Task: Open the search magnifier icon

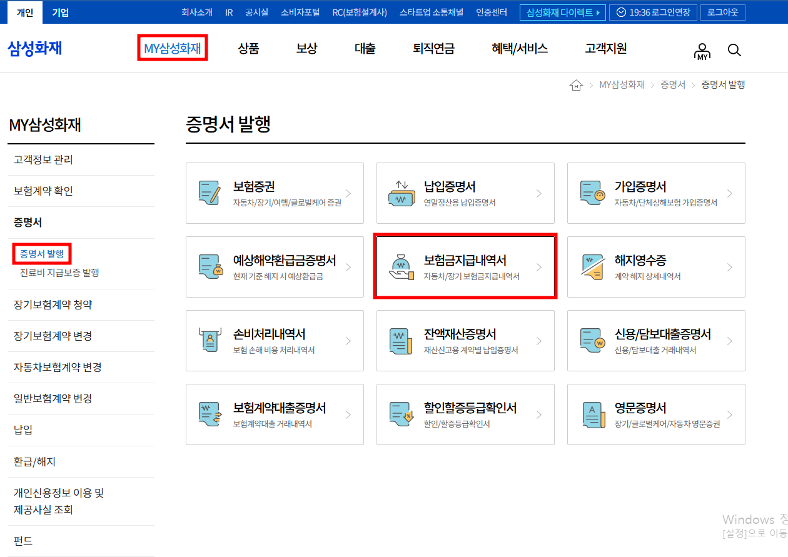Action: (x=734, y=50)
